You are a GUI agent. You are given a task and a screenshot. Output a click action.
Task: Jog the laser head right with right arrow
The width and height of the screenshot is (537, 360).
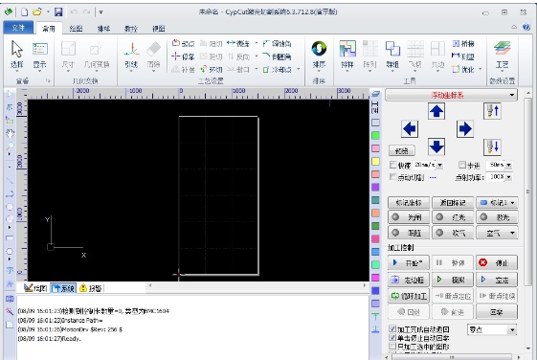click(465, 129)
